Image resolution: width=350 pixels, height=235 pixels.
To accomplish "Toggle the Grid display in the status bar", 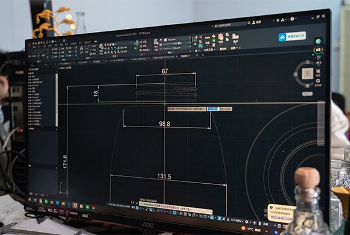I will [x=137, y=207].
